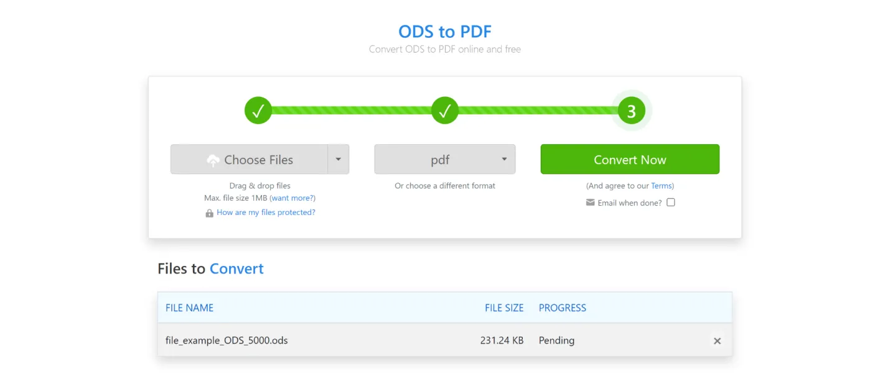This screenshot has height=387, width=890.
Task: Click the caret arrow on the pdf selector
Action: tap(505, 159)
